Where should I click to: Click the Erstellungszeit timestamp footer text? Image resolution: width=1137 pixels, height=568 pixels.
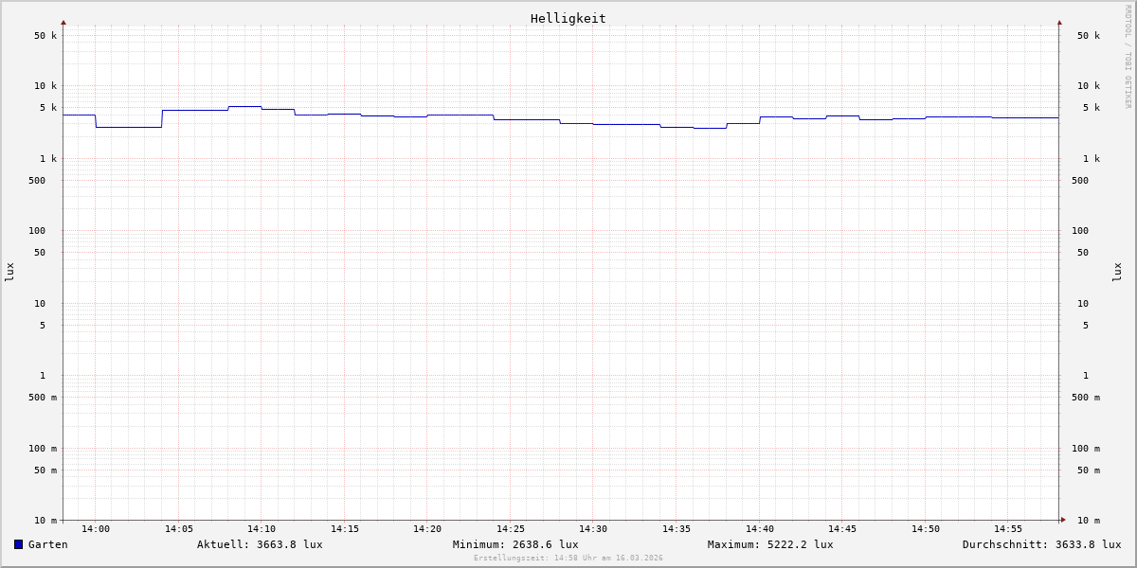568,559
